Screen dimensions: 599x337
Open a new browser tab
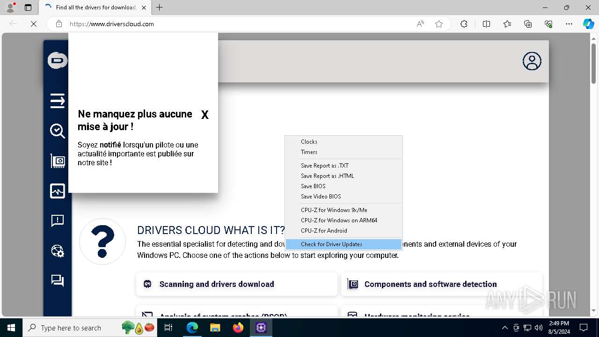pos(159,7)
